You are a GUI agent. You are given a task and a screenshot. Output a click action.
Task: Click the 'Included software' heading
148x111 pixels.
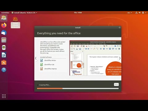[x=46, y=57]
